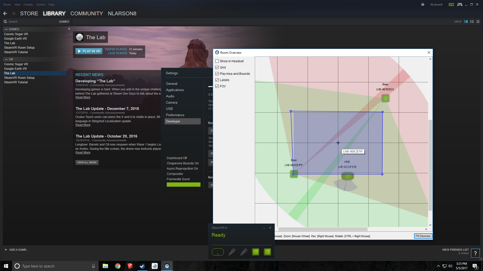Image resolution: width=483 pixels, height=271 pixels.
Task: Open the Help menu
Action: click(51, 5)
